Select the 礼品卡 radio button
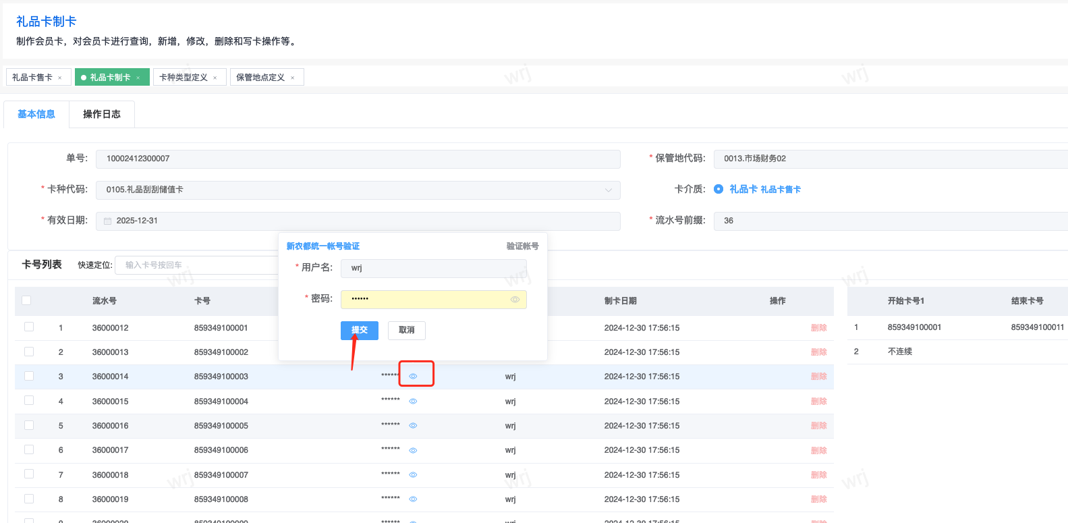1068x523 pixels. 719,190
